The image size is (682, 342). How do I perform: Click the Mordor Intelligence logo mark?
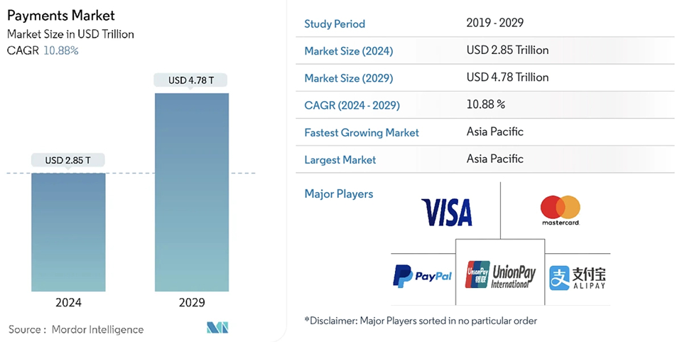pos(217,328)
